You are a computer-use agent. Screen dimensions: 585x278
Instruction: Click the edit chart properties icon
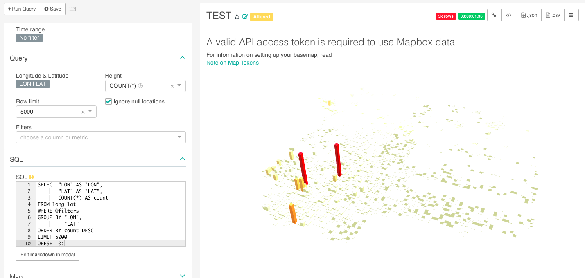(245, 17)
